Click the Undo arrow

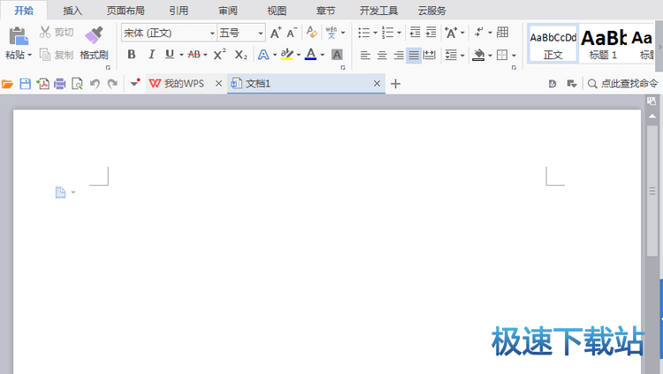pyautogui.click(x=95, y=84)
